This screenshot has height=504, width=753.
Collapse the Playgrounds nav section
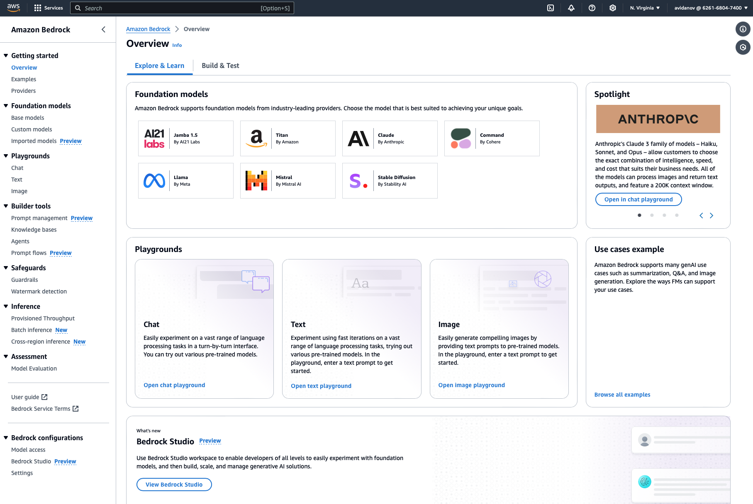6,156
